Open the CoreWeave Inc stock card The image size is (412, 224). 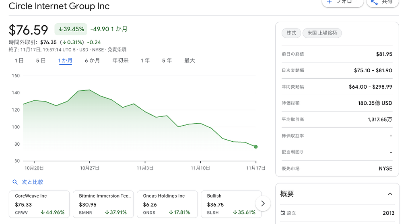39,204
